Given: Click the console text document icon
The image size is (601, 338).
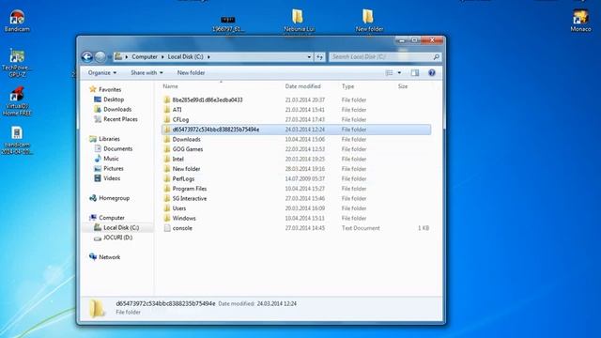Looking at the screenshot, I should [x=167, y=228].
